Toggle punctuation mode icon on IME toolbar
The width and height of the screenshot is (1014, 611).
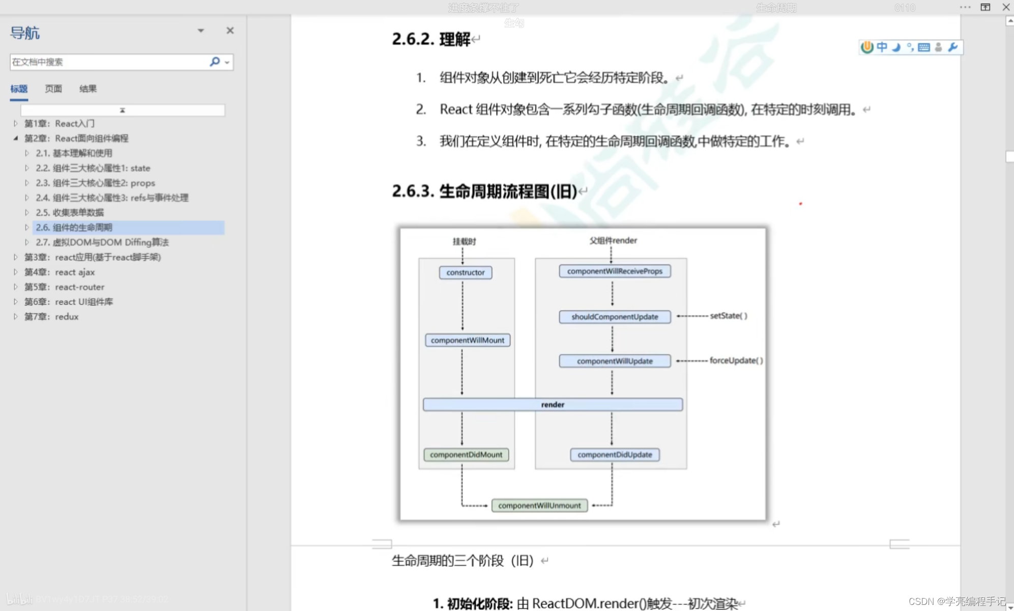[910, 47]
